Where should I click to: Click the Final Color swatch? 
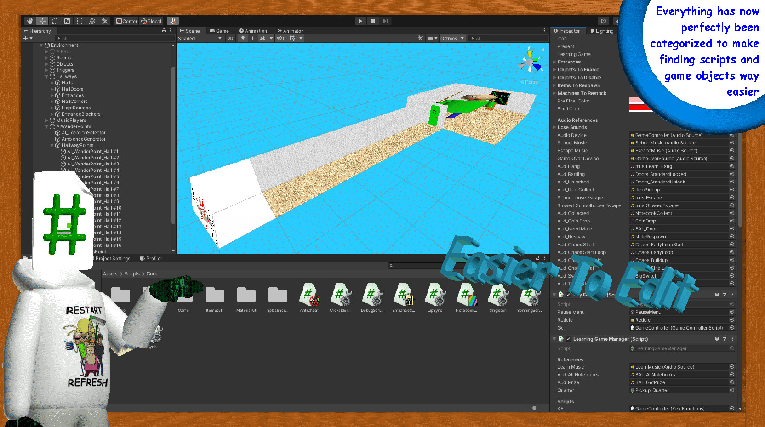pos(640,108)
